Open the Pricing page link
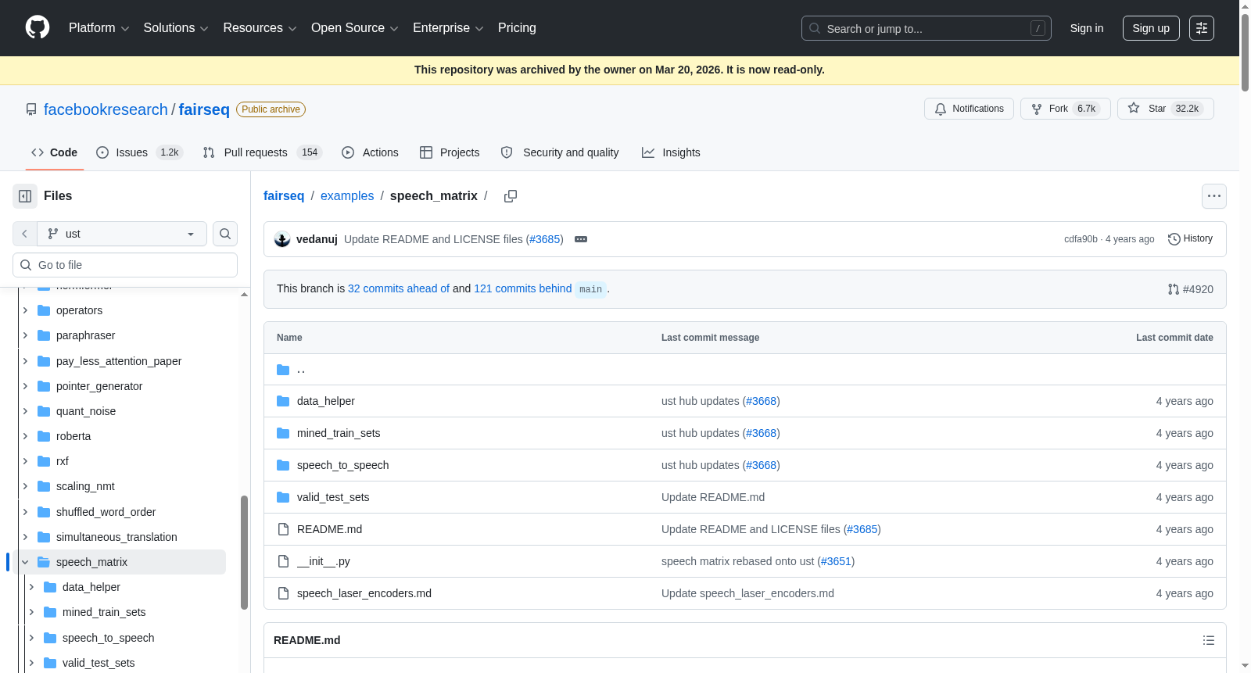Viewport: 1251px width, 673px height. coord(517,28)
